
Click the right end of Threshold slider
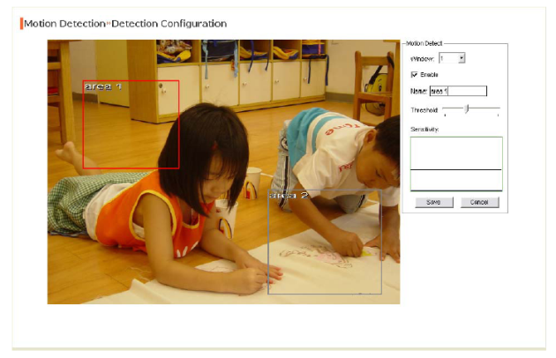tap(498, 109)
